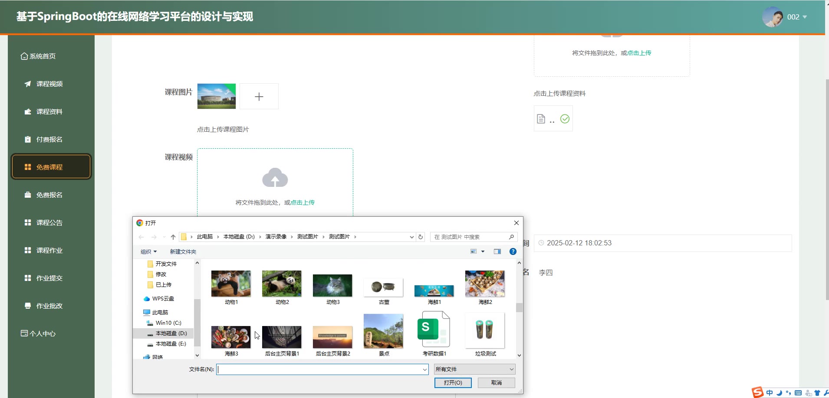Click the help icon in file dialog
Image resolution: width=829 pixels, height=398 pixels.
click(513, 251)
